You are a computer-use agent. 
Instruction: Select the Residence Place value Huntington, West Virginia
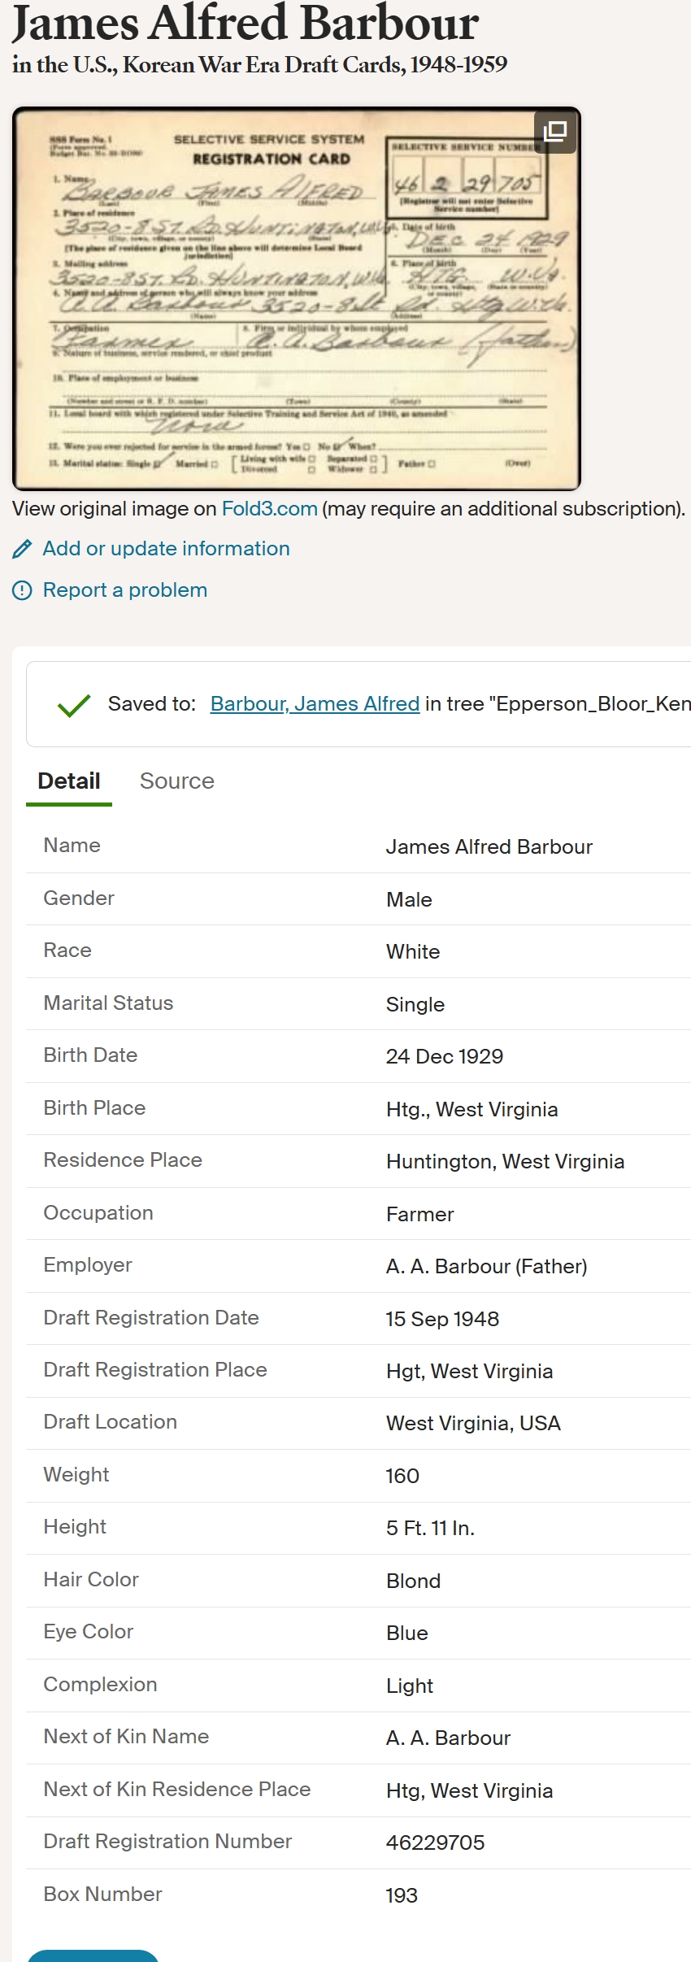(505, 1161)
